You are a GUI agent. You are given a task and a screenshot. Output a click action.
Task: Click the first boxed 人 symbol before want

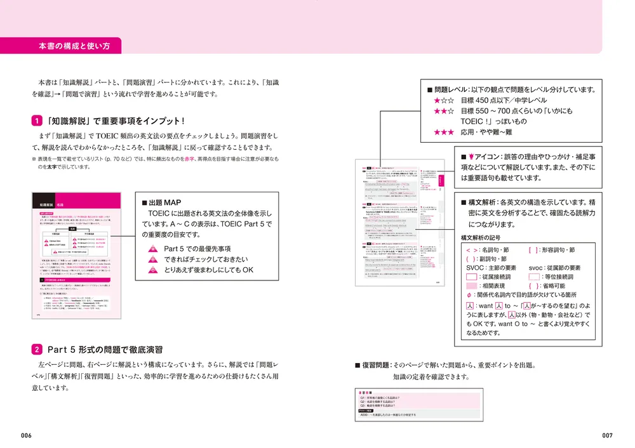[470, 306]
